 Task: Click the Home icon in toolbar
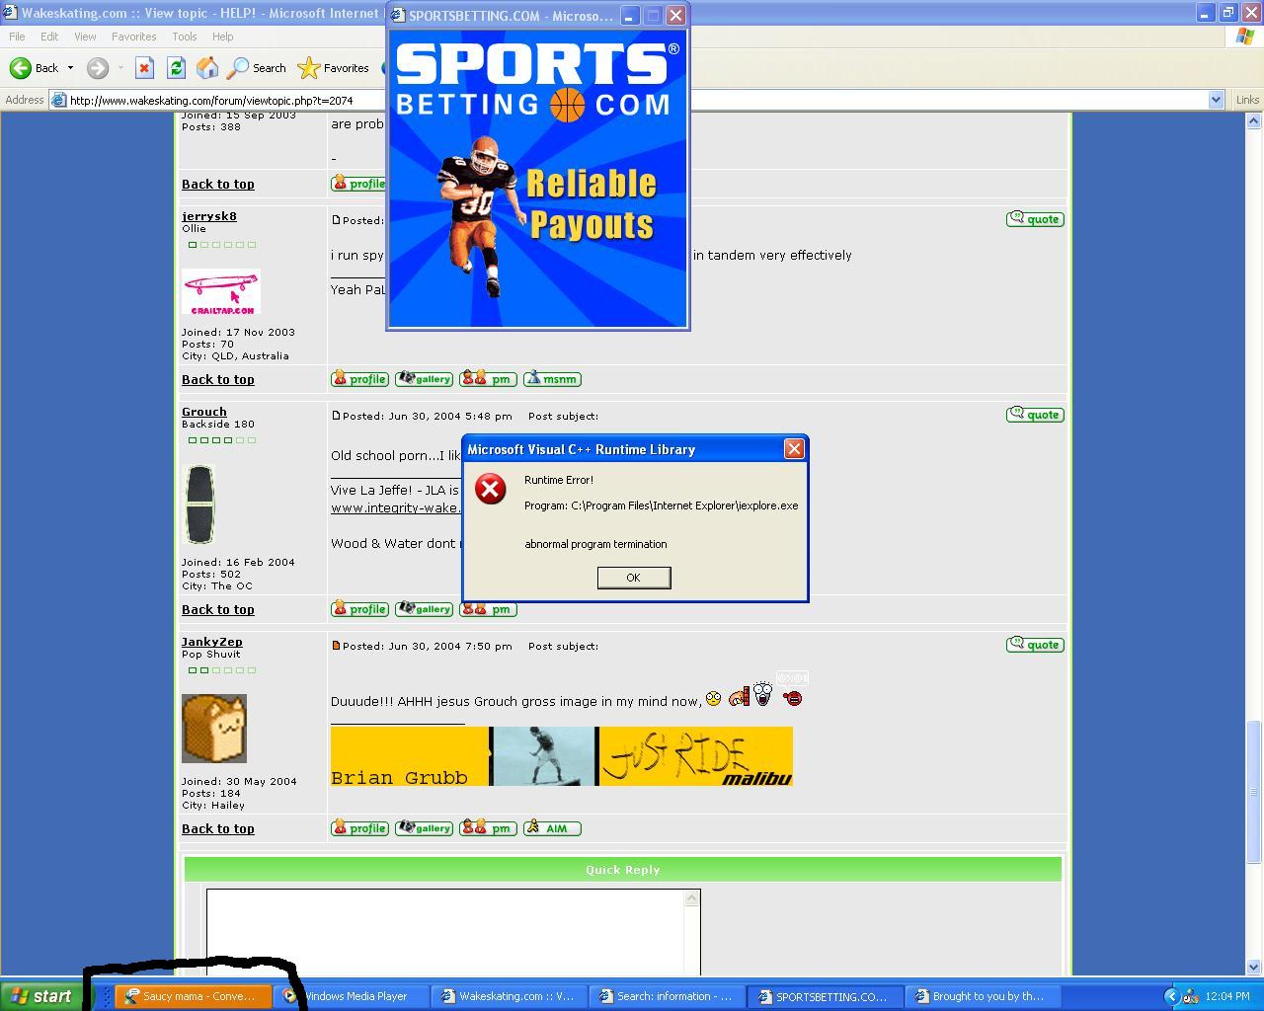click(x=207, y=68)
